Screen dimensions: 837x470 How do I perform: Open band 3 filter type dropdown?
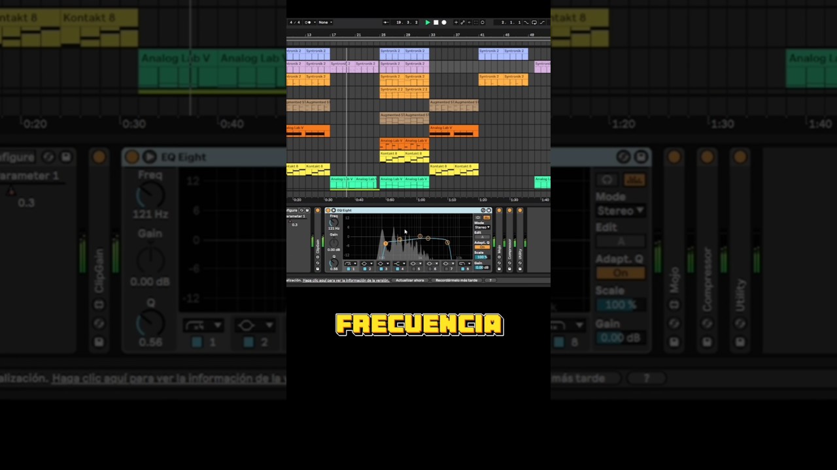[x=383, y=264]
